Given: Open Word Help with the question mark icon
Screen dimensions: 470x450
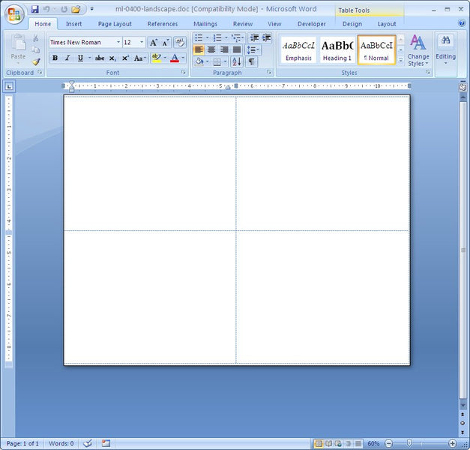Looking at the screenshot, I should 460,24.
